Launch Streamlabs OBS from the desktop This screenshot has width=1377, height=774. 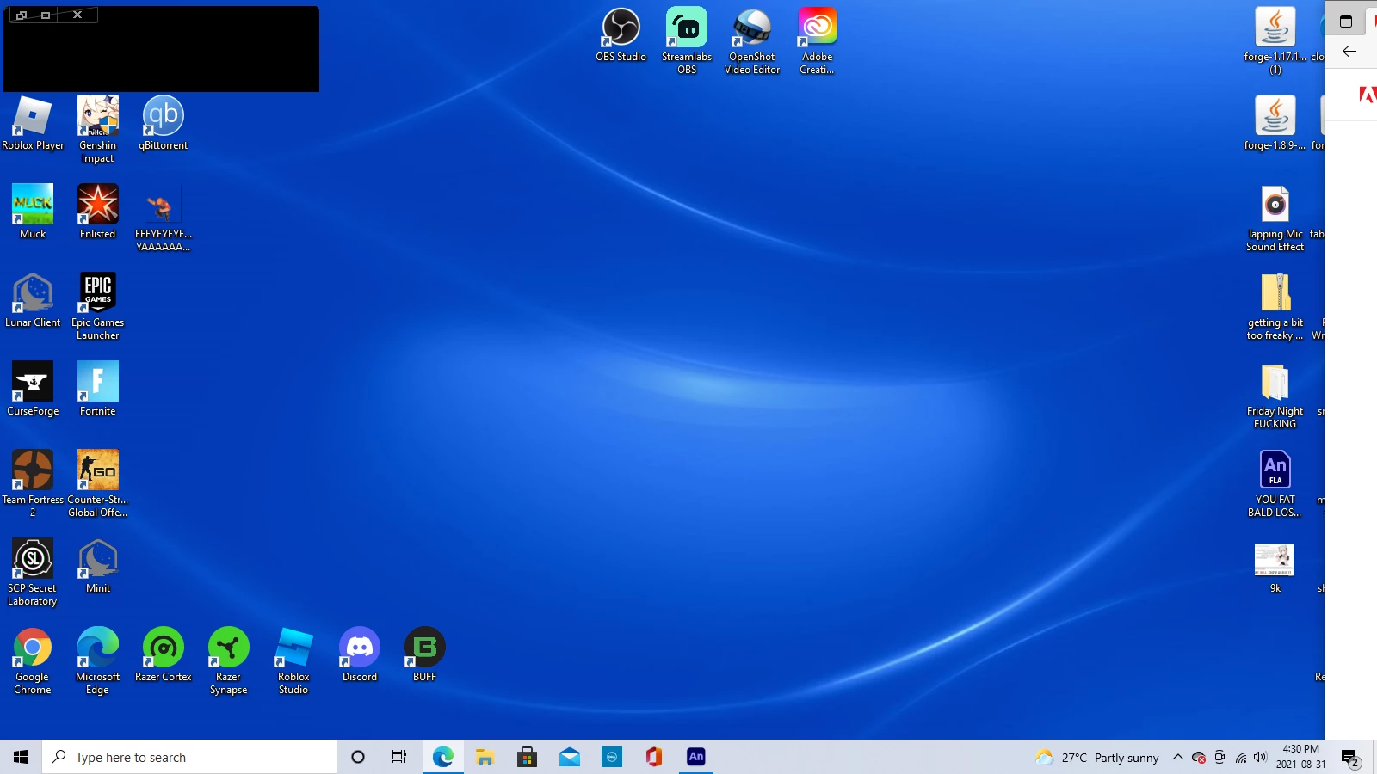687,40
